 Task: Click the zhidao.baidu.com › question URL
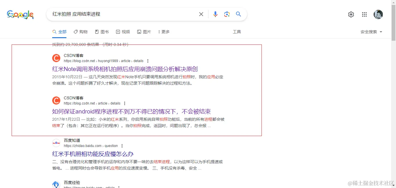91,146
